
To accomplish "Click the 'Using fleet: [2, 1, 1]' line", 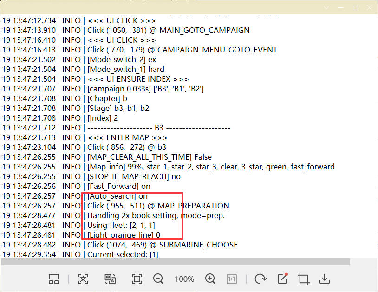I will (x=121, y=225).
